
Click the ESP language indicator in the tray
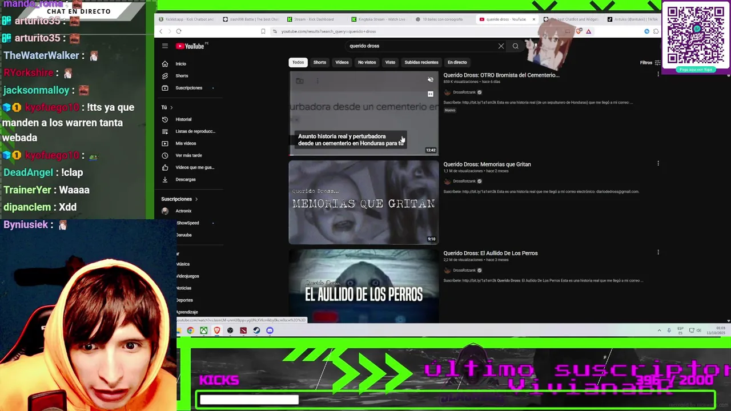(x=680, y=331)
